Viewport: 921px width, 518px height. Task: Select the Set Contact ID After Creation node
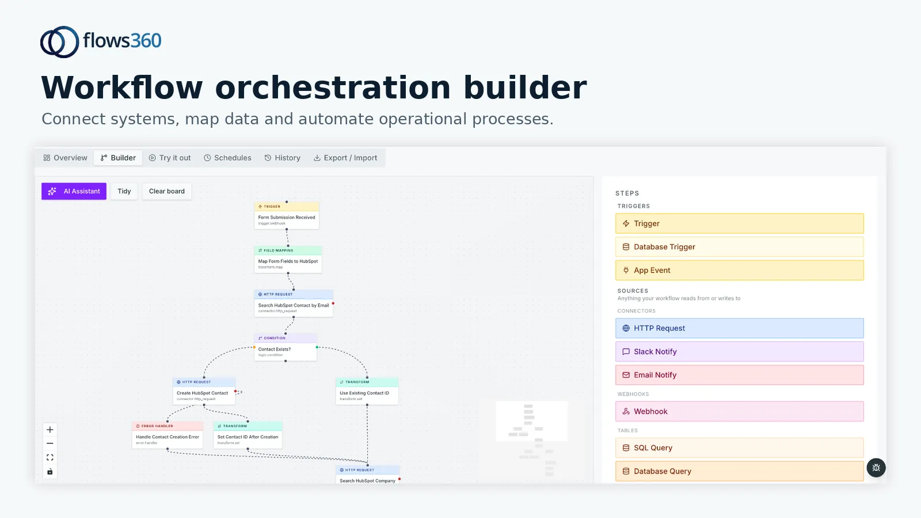[248, 435]
